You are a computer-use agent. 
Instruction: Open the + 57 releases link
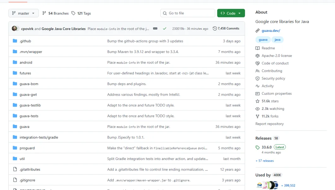(265, 161)
